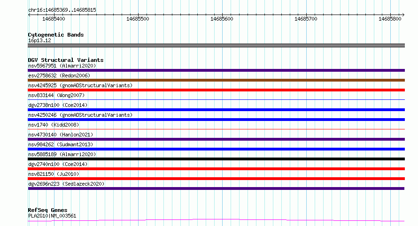Click the purple bar under nsv5967951

pos(216,70)
